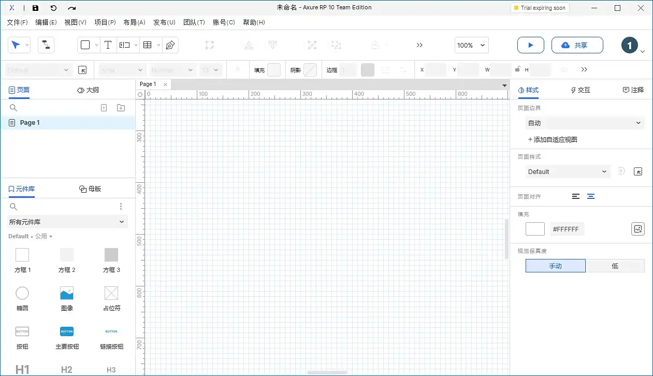Image resolution: width=653 pixels, height=376 pixels.
Task: Switch to the 交互 tab
Action: point(581,90)
